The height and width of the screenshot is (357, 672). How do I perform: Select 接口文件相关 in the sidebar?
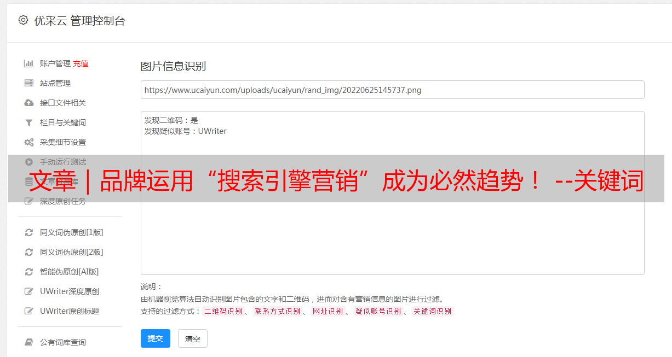click(x=63, y=103)
